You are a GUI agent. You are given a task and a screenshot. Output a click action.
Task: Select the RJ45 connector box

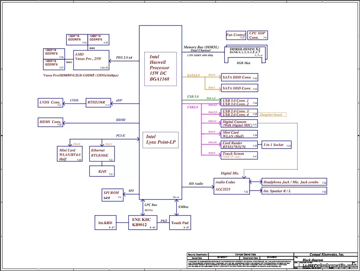[102, 171]
